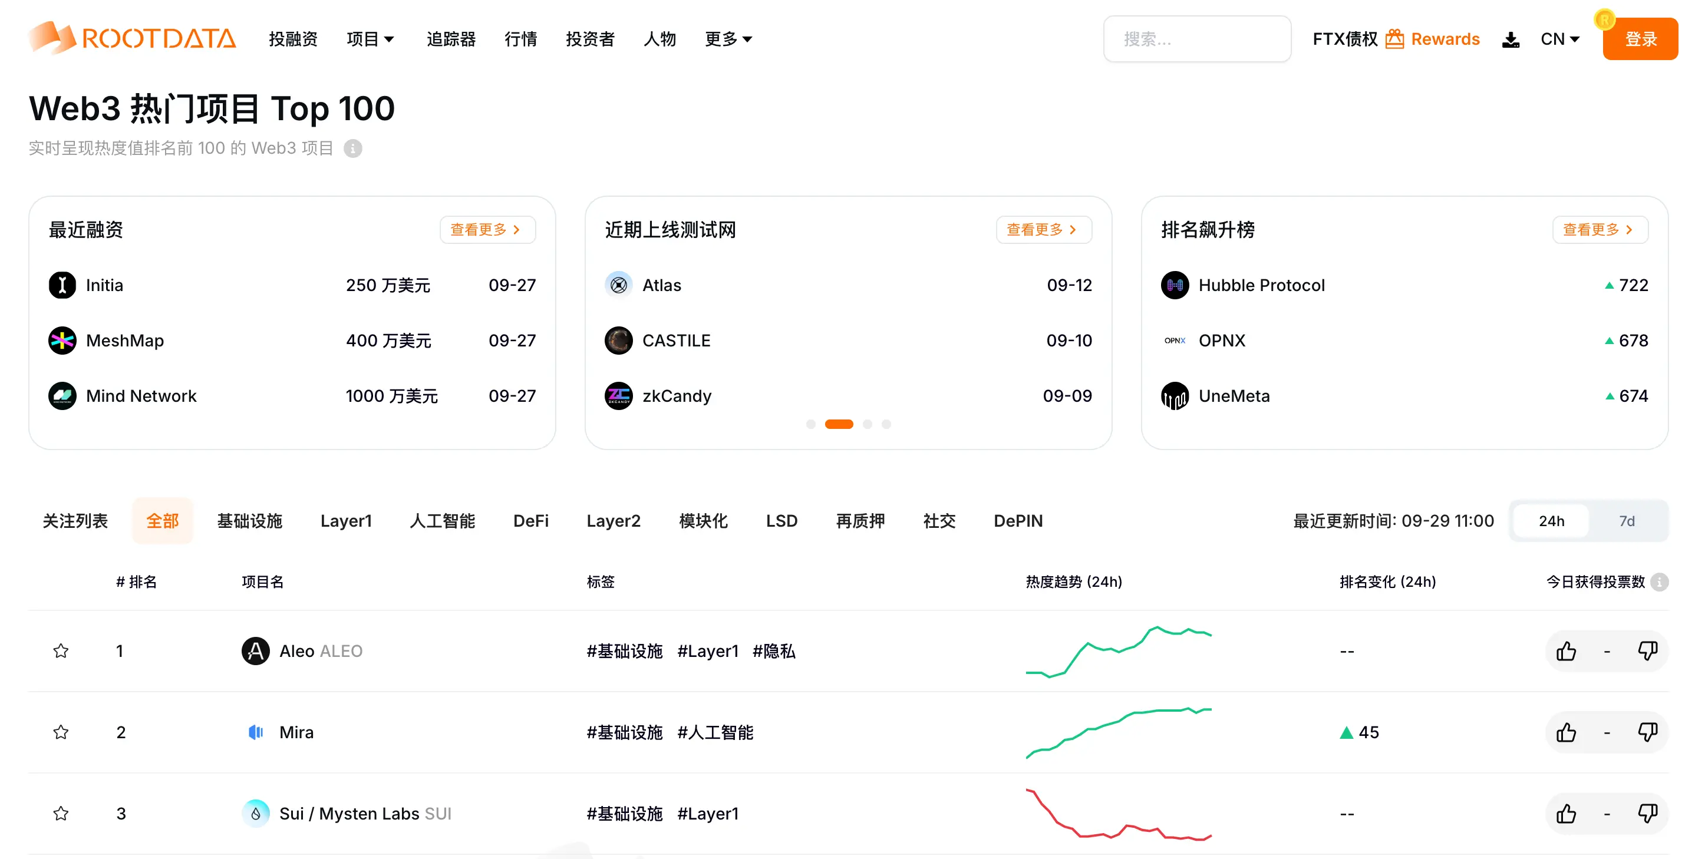The height and width of the screenshot is (859, 1695).
Task: Click the download app icon
Action: click(x=1511, y=39)
